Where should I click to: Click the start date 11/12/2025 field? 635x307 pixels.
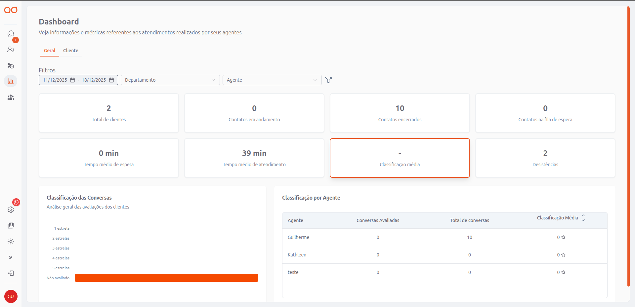click(x=55, y=80)
